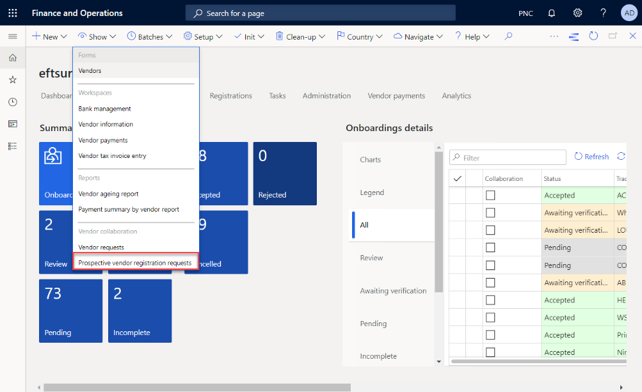Tick collaboration checkbox in first Accepted row
Screen dimensions: 642x392
point(490,195)
